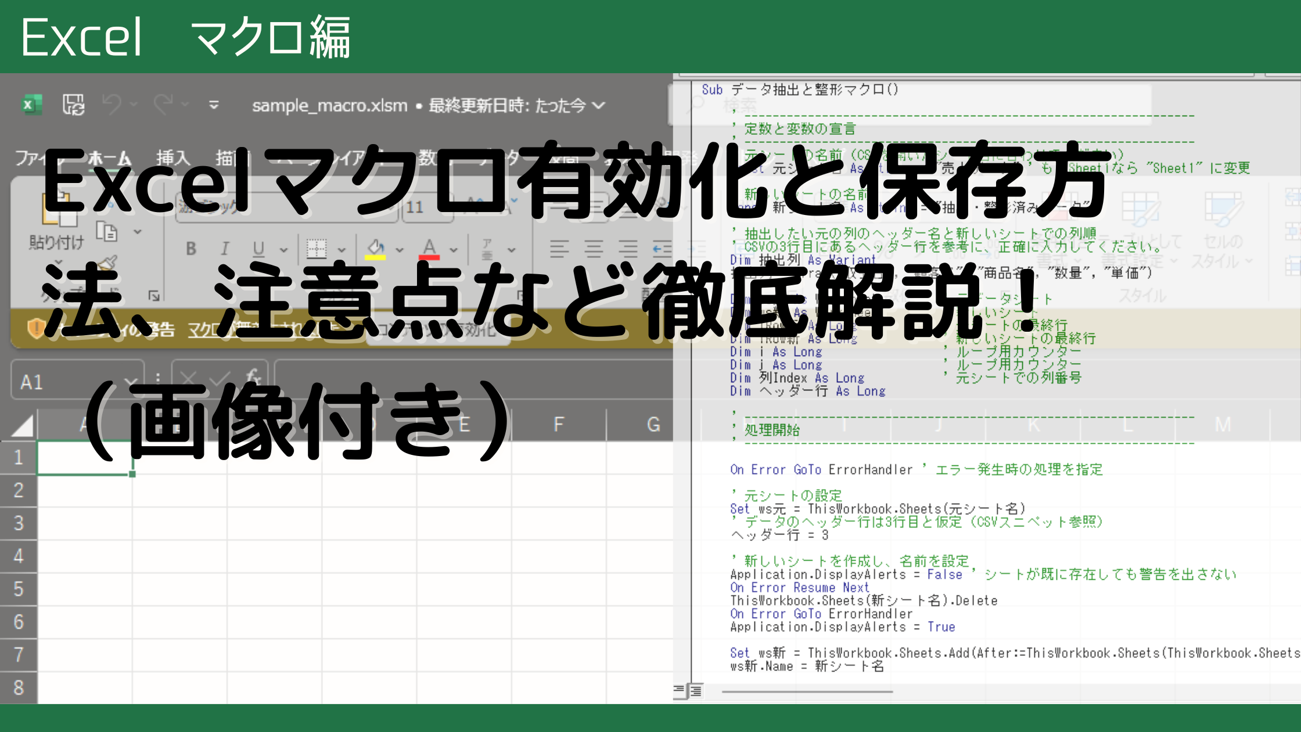
Task: Click the align left icon
Action: [559, 249]
